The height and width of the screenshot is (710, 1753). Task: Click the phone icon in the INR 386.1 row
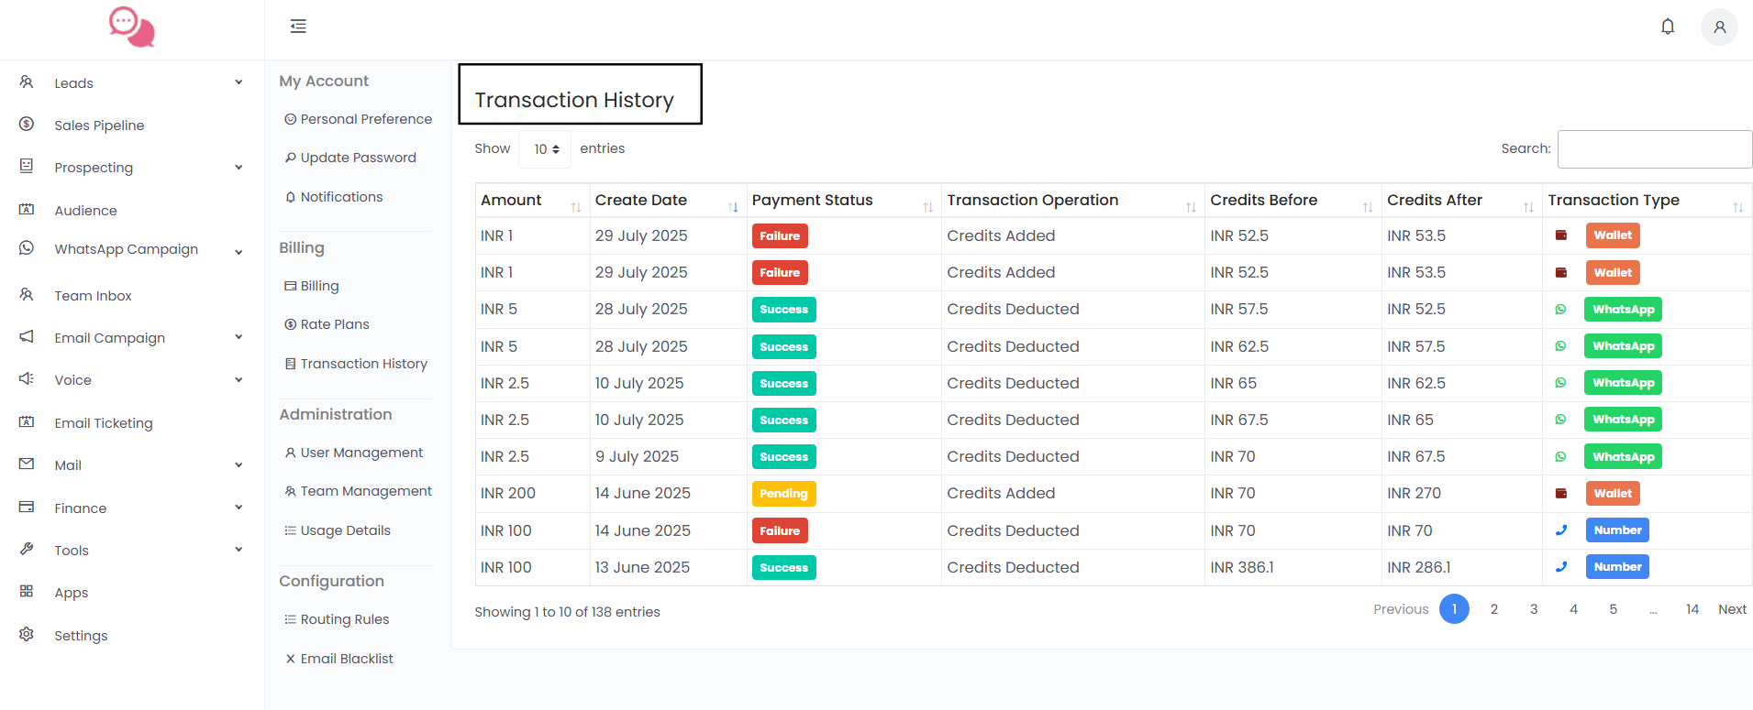click(x=1561, y=567)
